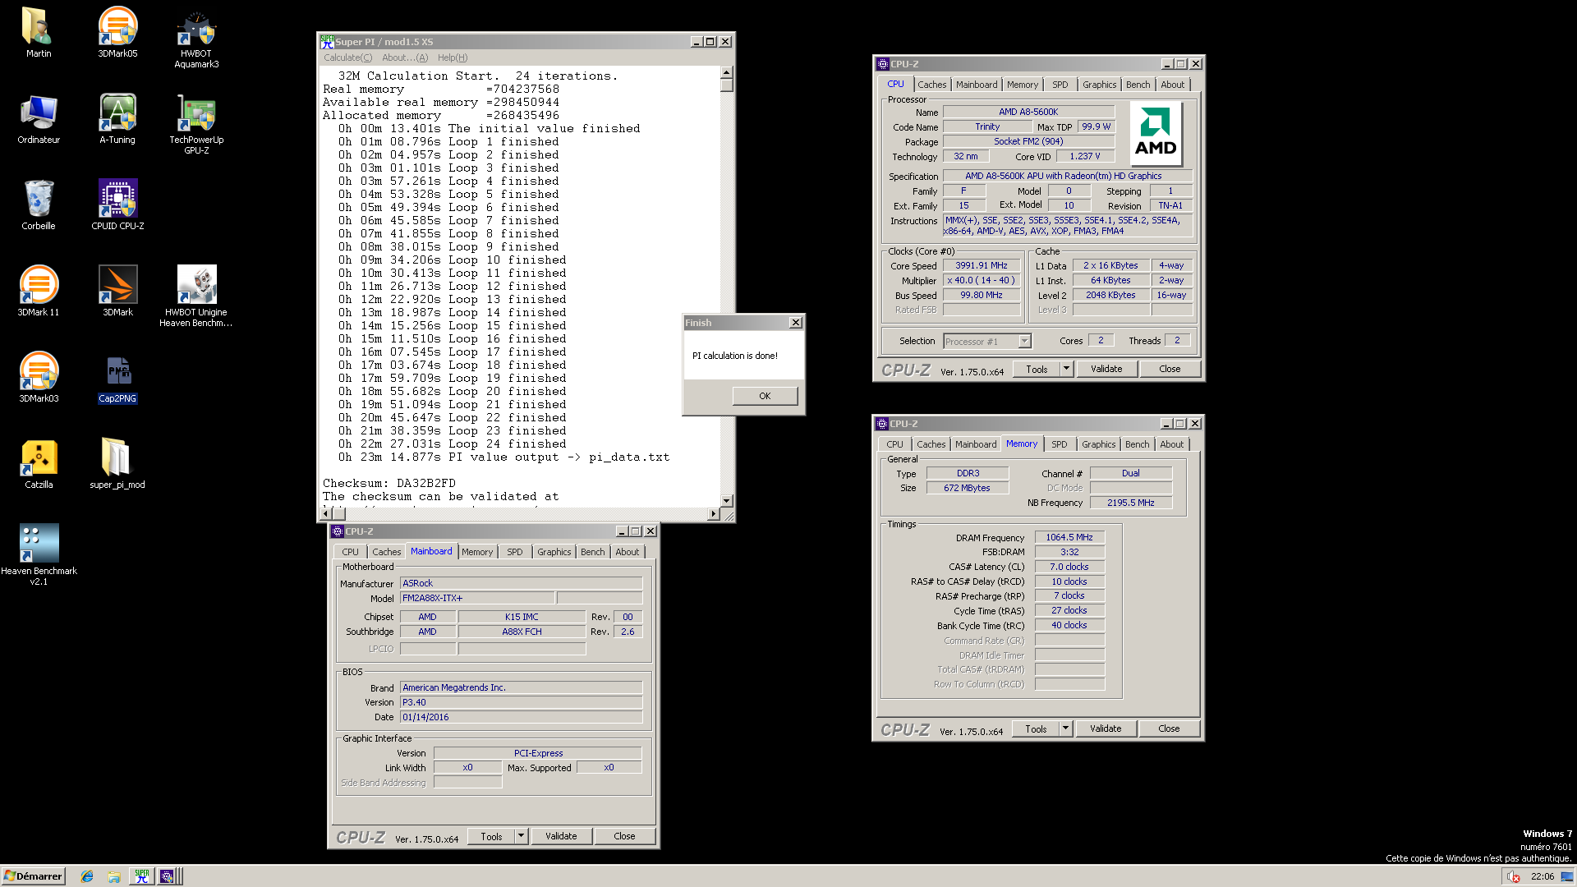Click the 'Checksum: DA32B2FD' line
1577x887 pixels.
pos(389,483)
